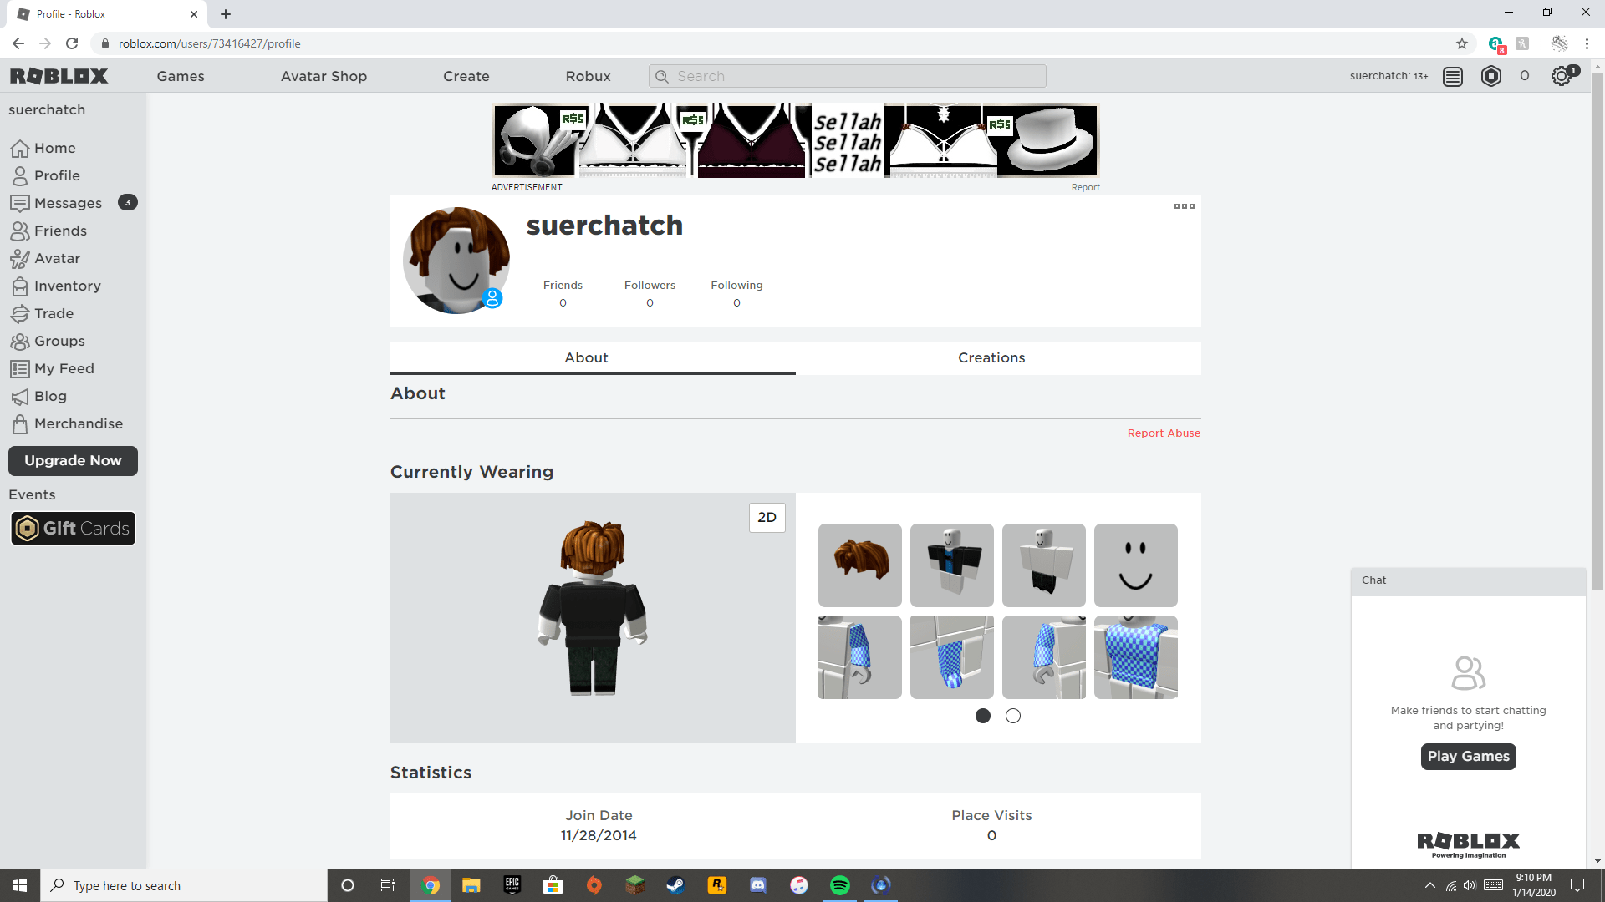This screenshot has width=1605, height=902.
Task: Open the Chrome browser menu
Action: (1587, 43)
